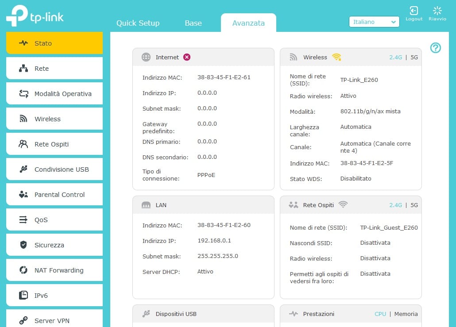Open the Server VPN menu item
The width and height of the screenshot is (456, 327).
54,320
